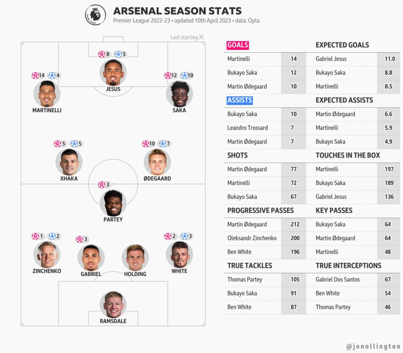The image size is (403, 353).
Task: Click Jesus's pink goals badge icon
Action: [102, 54]
